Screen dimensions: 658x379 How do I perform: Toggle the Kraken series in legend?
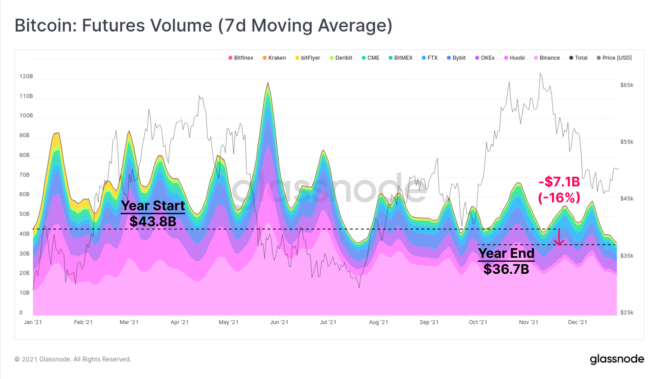pyautogui.click(x=274, y=58)
